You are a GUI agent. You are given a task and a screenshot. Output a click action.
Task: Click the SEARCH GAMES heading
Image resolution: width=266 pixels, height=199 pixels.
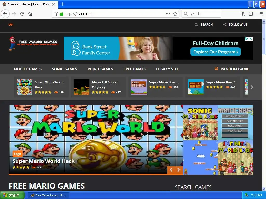(x=193, y=187)
